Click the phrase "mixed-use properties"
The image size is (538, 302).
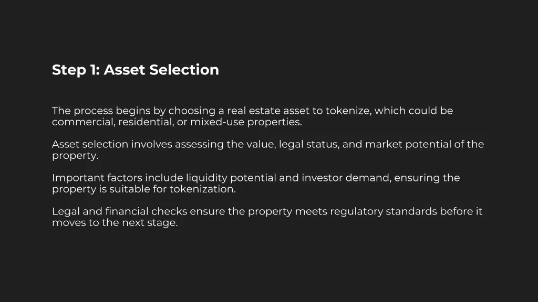click(x=246, y=122)
